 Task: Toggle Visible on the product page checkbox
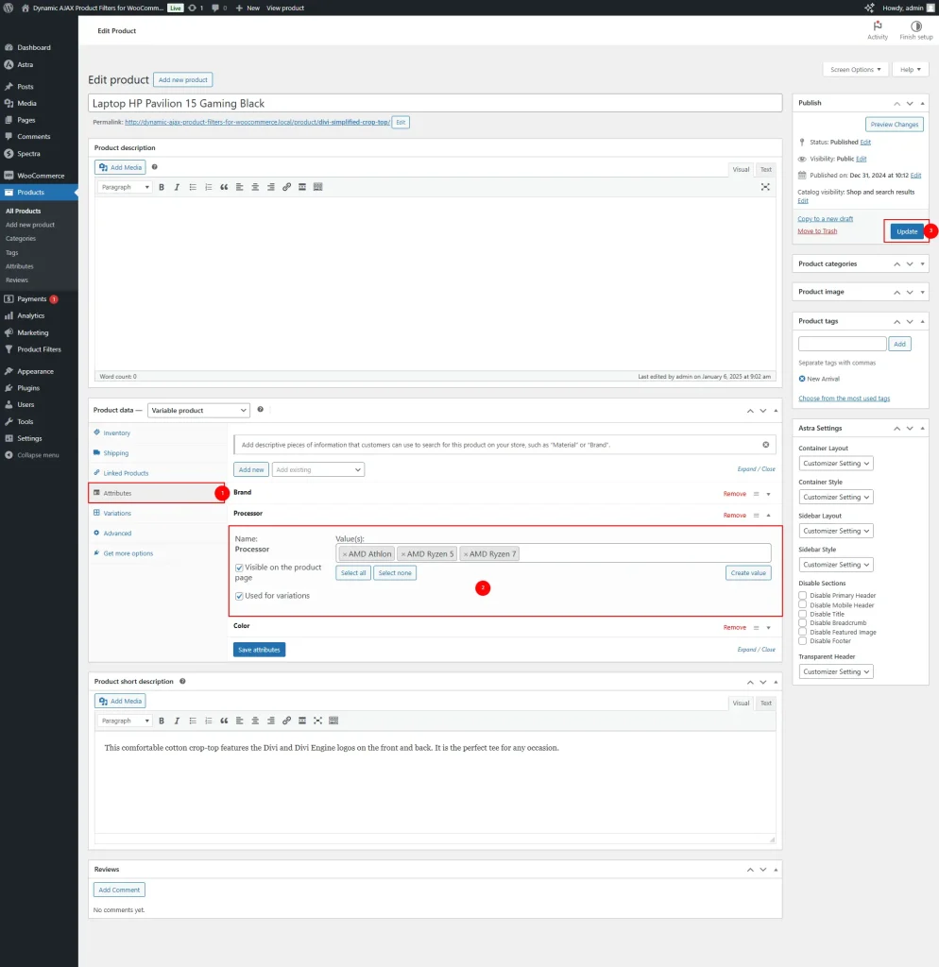(239, 568)
